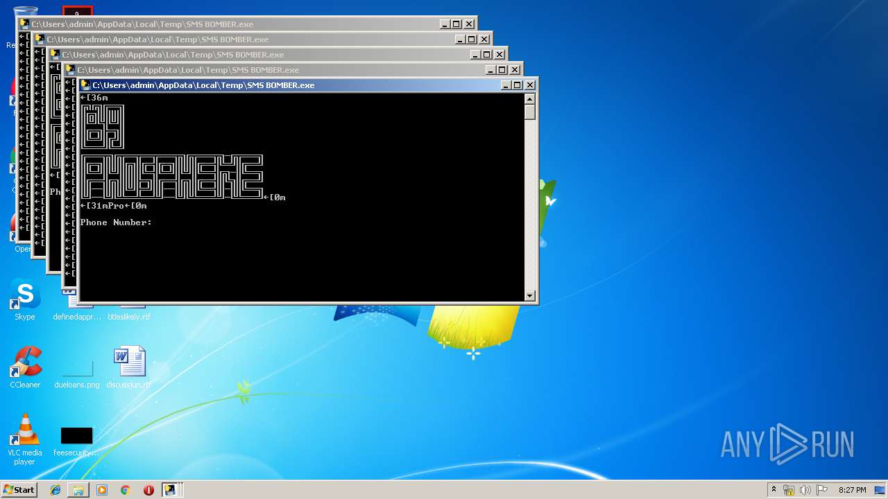
Task: Open Skype desktop shortcut
Action: pos(25,301)
